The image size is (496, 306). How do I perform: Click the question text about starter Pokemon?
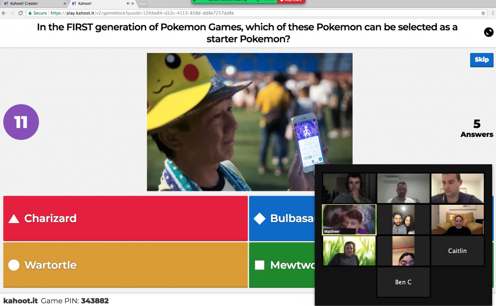click(x=248, y=33)
